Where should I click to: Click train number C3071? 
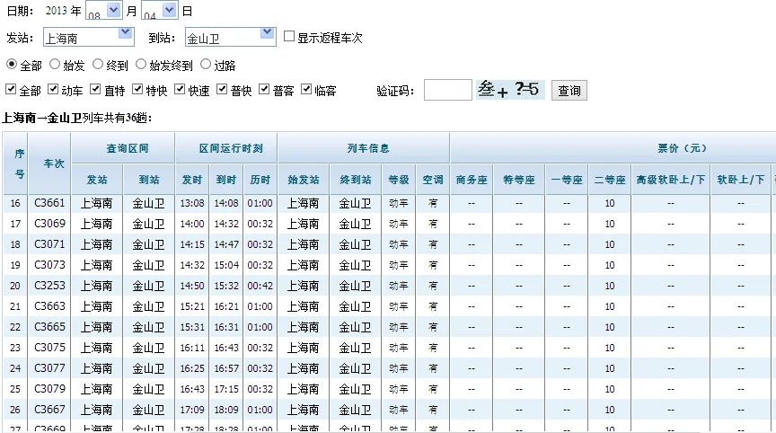click(x=49, y=244)
